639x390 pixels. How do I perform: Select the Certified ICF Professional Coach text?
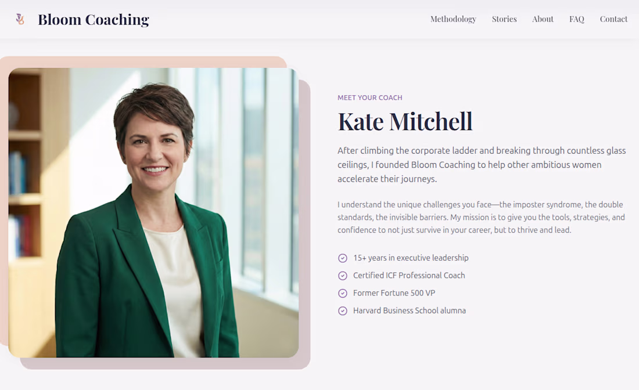409,275
